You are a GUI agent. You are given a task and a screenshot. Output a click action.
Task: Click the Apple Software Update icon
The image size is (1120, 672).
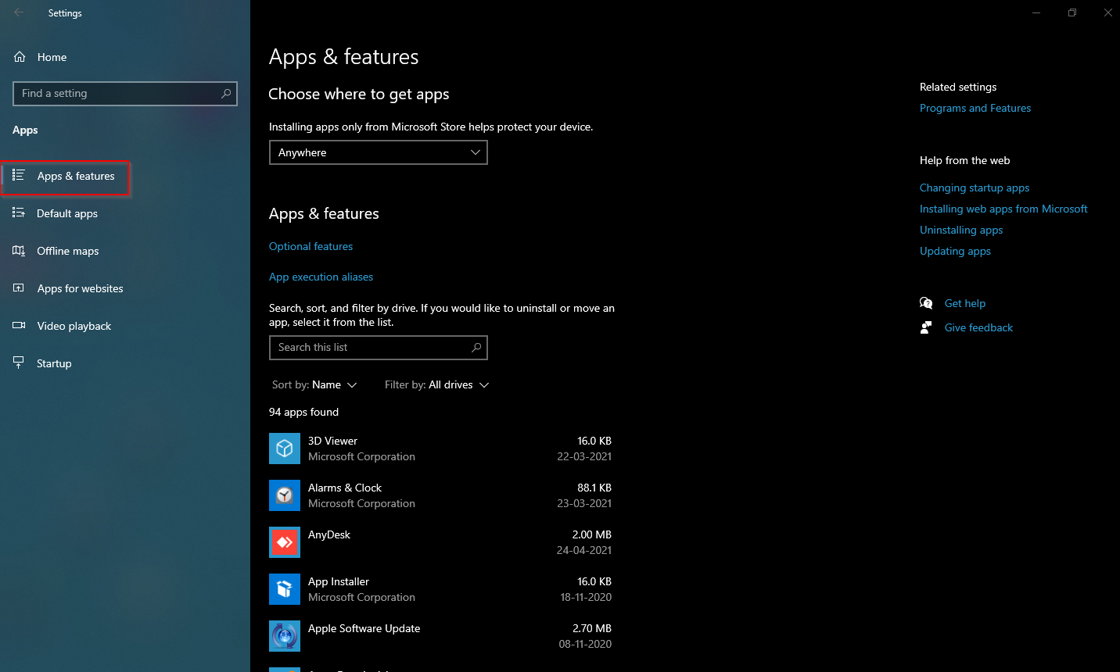point(285,636)
